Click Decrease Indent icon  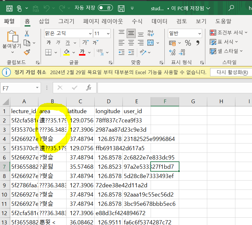tap(122, 52)
